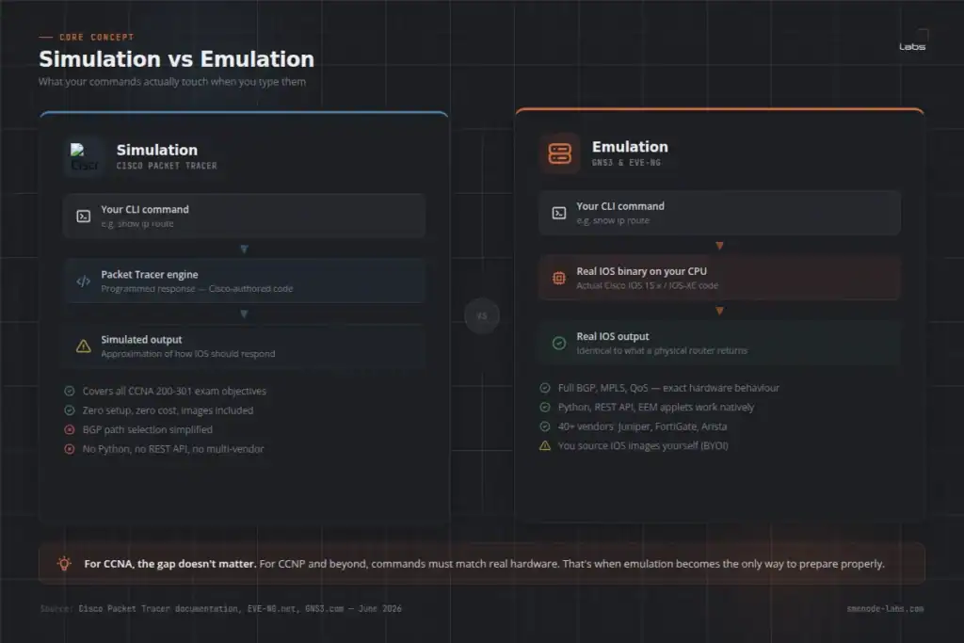Viewport: 964px width, 643px height.
Task: Click the text Zero setup, zero cost, images included
Action: click(x=168, y=410)
